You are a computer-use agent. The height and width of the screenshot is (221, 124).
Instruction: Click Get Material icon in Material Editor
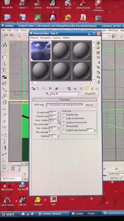tap(33, 89)
